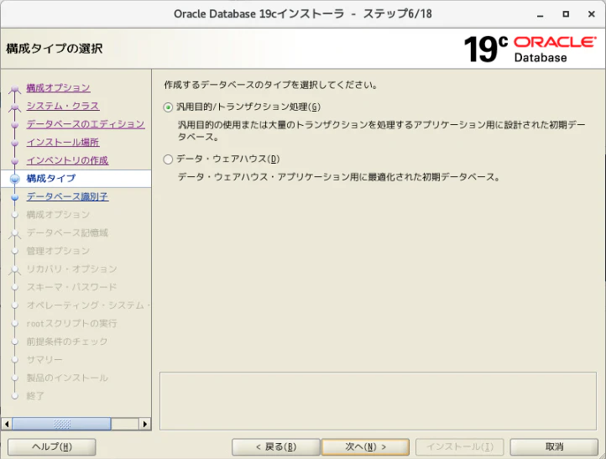Click < 戻る(B) button
The image size is (606, 459).
coord(276,447)
